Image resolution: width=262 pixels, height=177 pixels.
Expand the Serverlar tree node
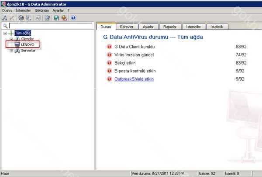coord(11,51)
